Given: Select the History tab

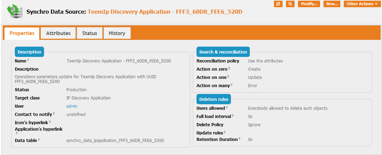Looking at the screenshot, I should [117, 33].
